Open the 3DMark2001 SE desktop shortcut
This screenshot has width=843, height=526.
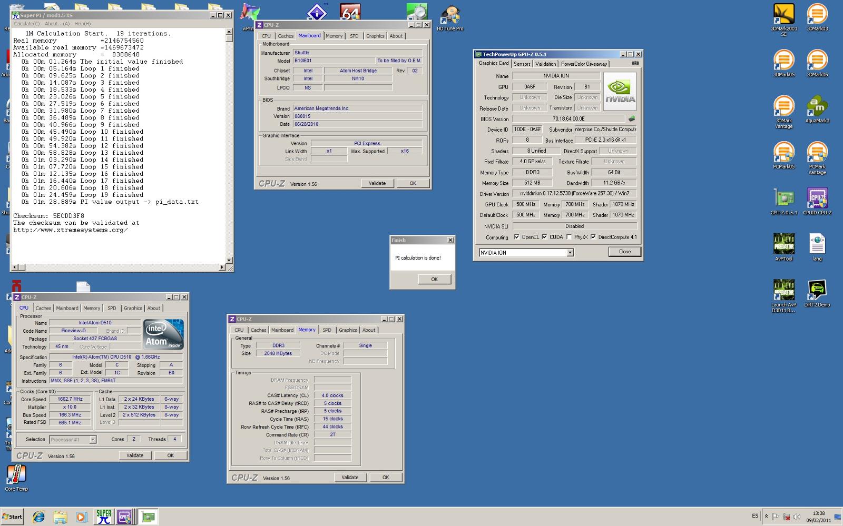(783, 19)
